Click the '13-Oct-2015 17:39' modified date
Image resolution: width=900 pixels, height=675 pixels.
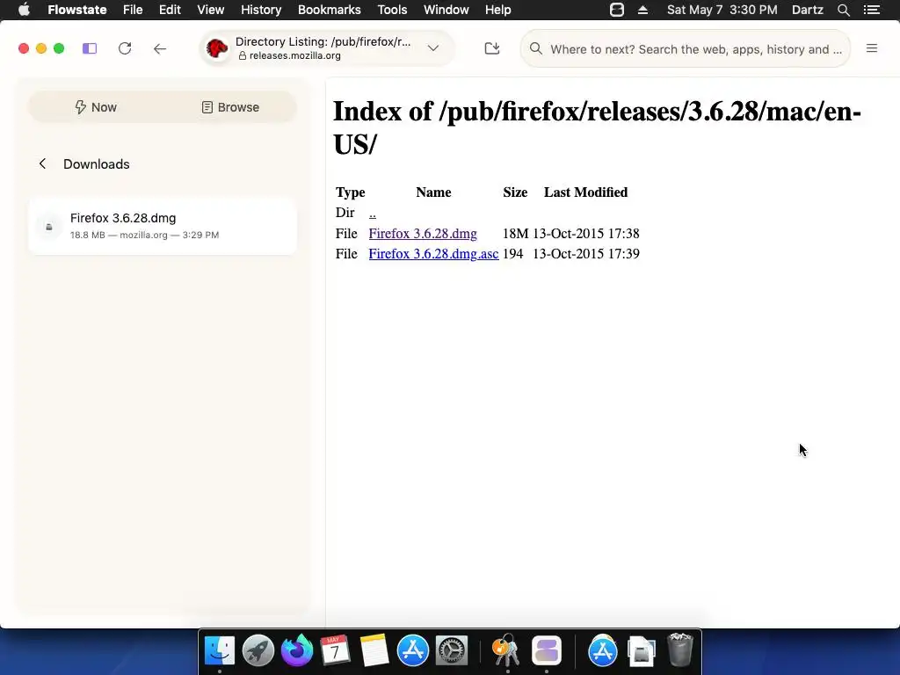pyautogui.click(x=586, y=254)
